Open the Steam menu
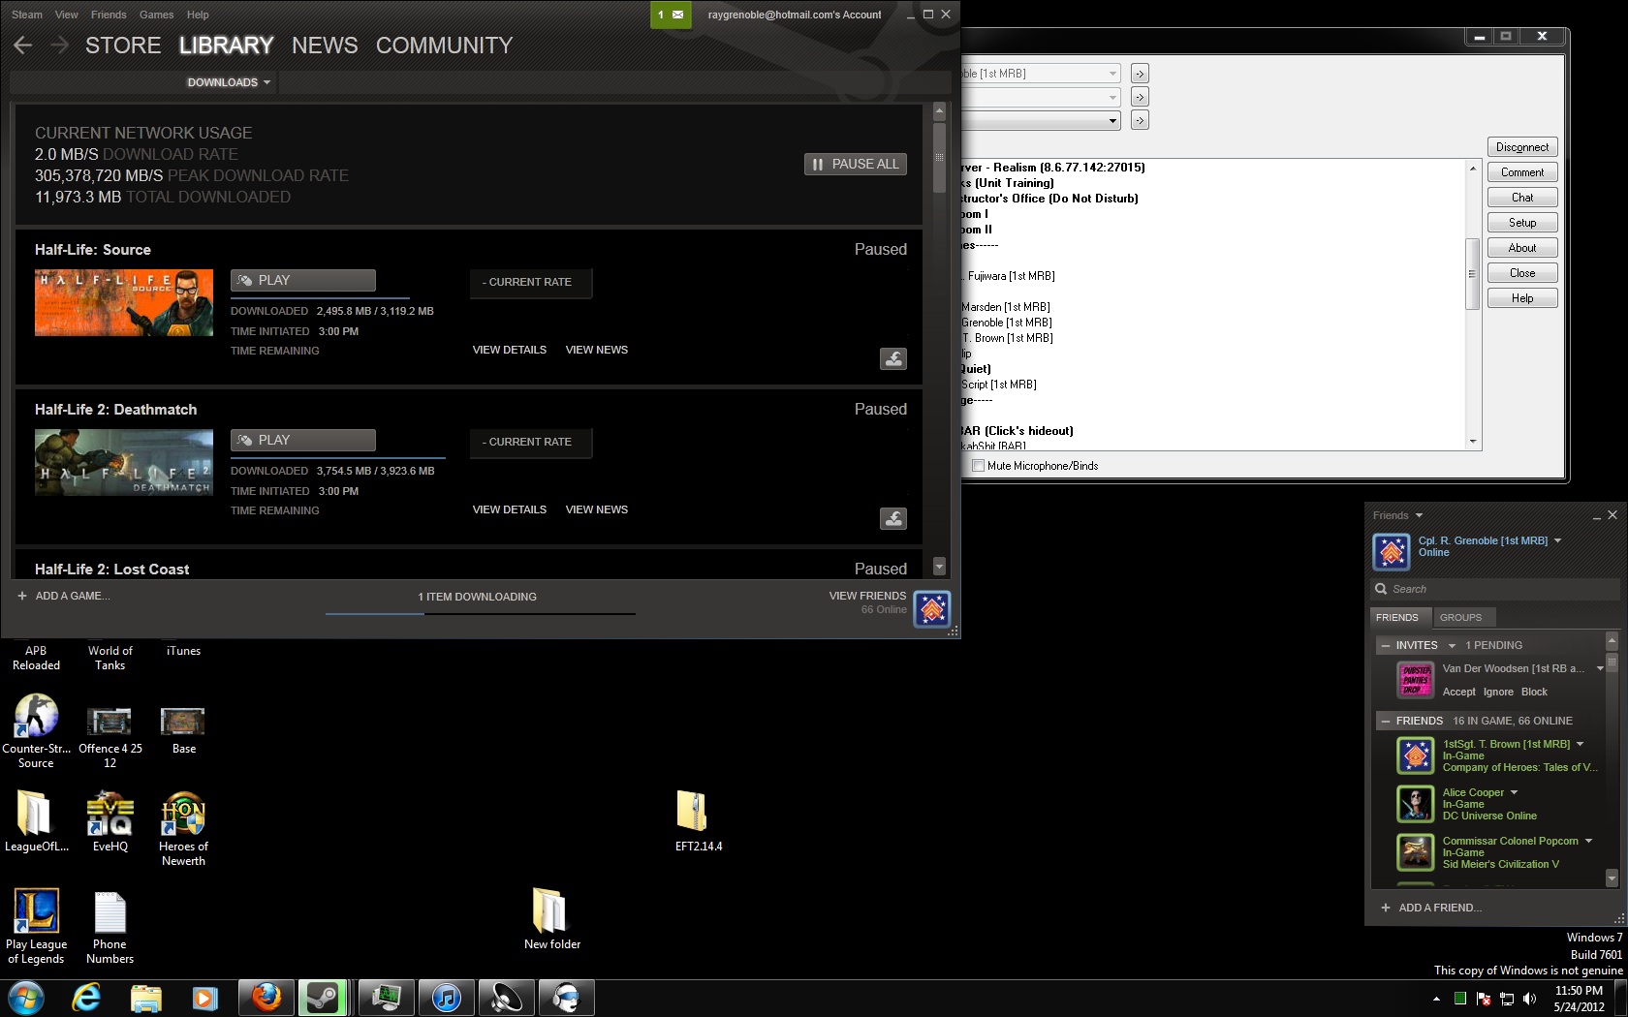Screen dimensions: 1628x1017 click(27, 15)
